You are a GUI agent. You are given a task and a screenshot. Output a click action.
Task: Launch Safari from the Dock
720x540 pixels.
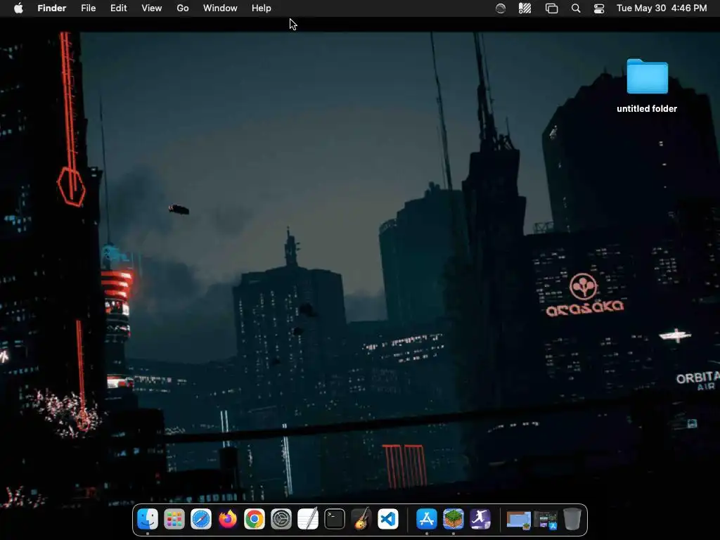(201, 520)
